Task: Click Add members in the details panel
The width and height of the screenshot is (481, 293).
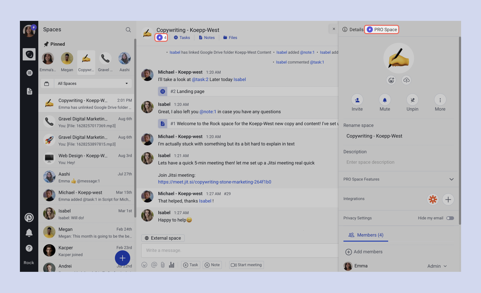Action: click(x=364, y=252)
